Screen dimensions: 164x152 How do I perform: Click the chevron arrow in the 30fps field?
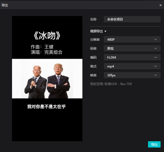pyautogui.click(x=156, y=75)
